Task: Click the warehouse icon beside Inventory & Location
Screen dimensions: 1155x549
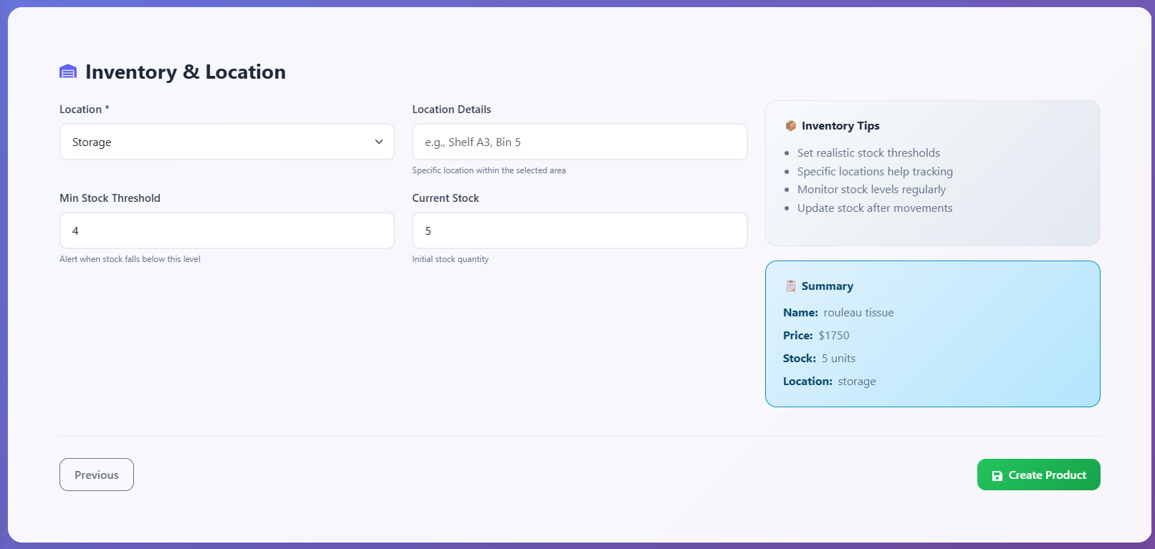Action: click(68, 72)
